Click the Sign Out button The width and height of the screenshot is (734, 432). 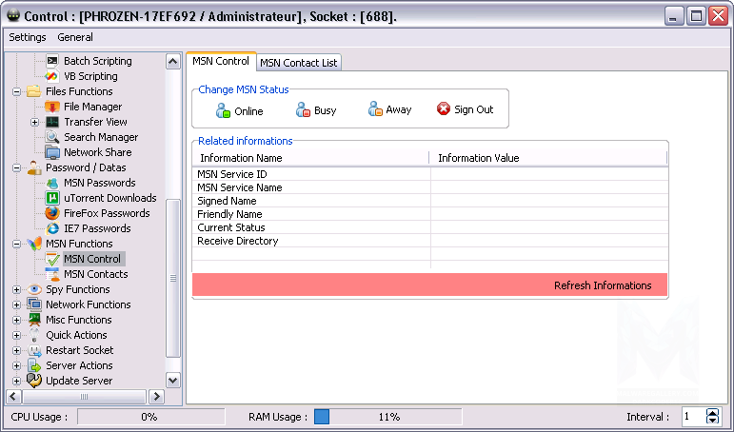465,109
